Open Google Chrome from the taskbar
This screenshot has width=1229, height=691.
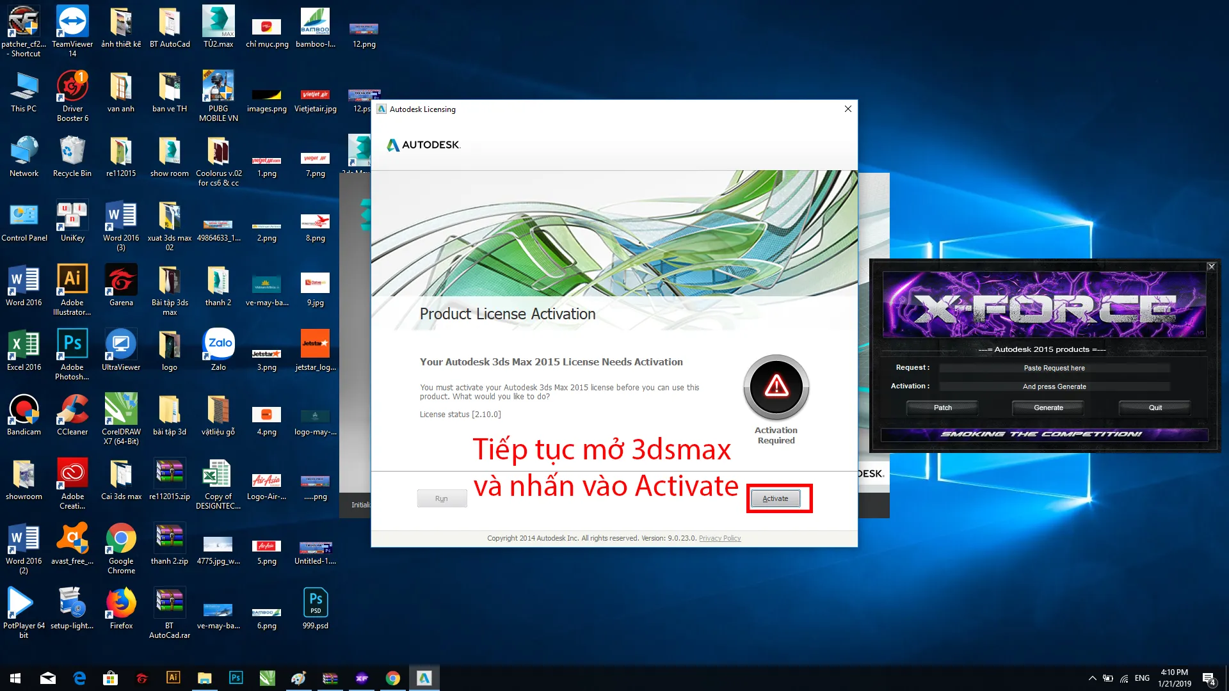point(393,678)
